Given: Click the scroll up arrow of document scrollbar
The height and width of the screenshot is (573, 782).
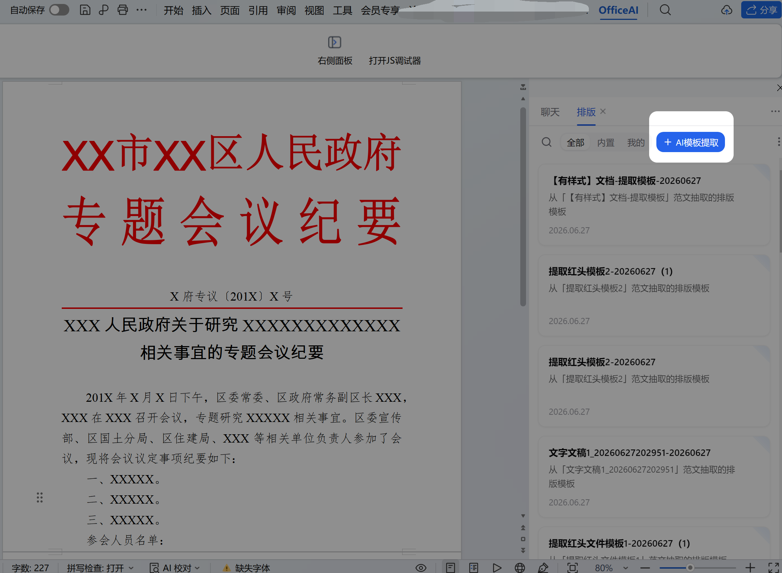Looking at the screenshot, I should pyautogui.click(x=523, y=99).
